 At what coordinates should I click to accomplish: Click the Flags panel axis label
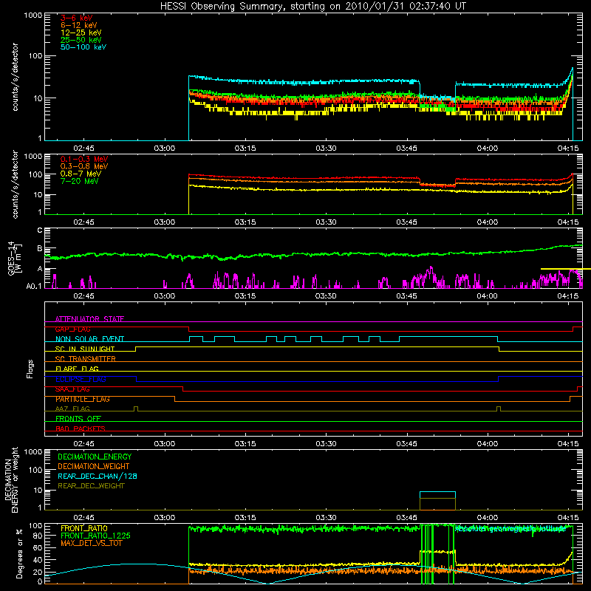pos(30,369)
